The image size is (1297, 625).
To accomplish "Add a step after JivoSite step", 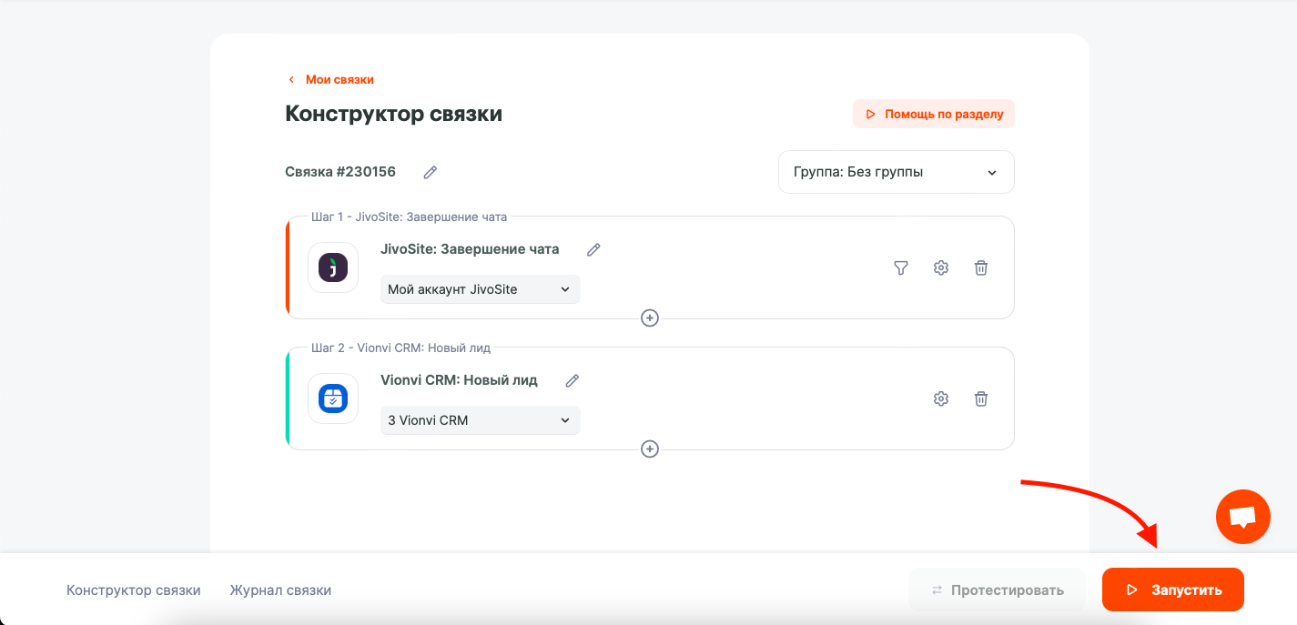I will pyautogui.click(x=650, y=318).
